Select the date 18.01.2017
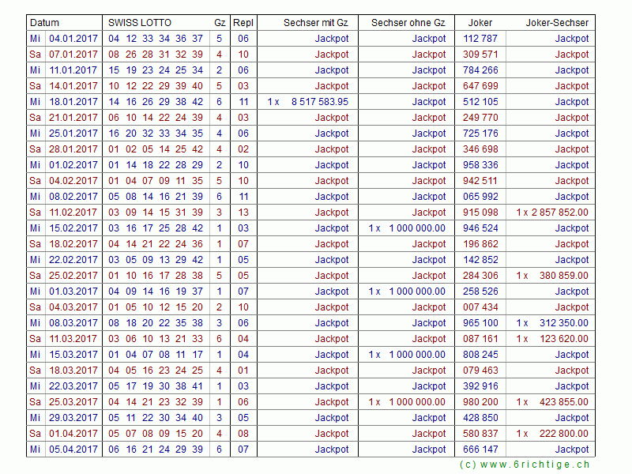The image size is (632, 474). click(x=73, y=102)
